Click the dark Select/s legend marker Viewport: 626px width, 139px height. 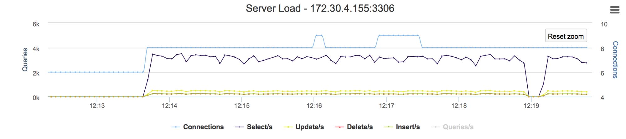click(240, 127)
